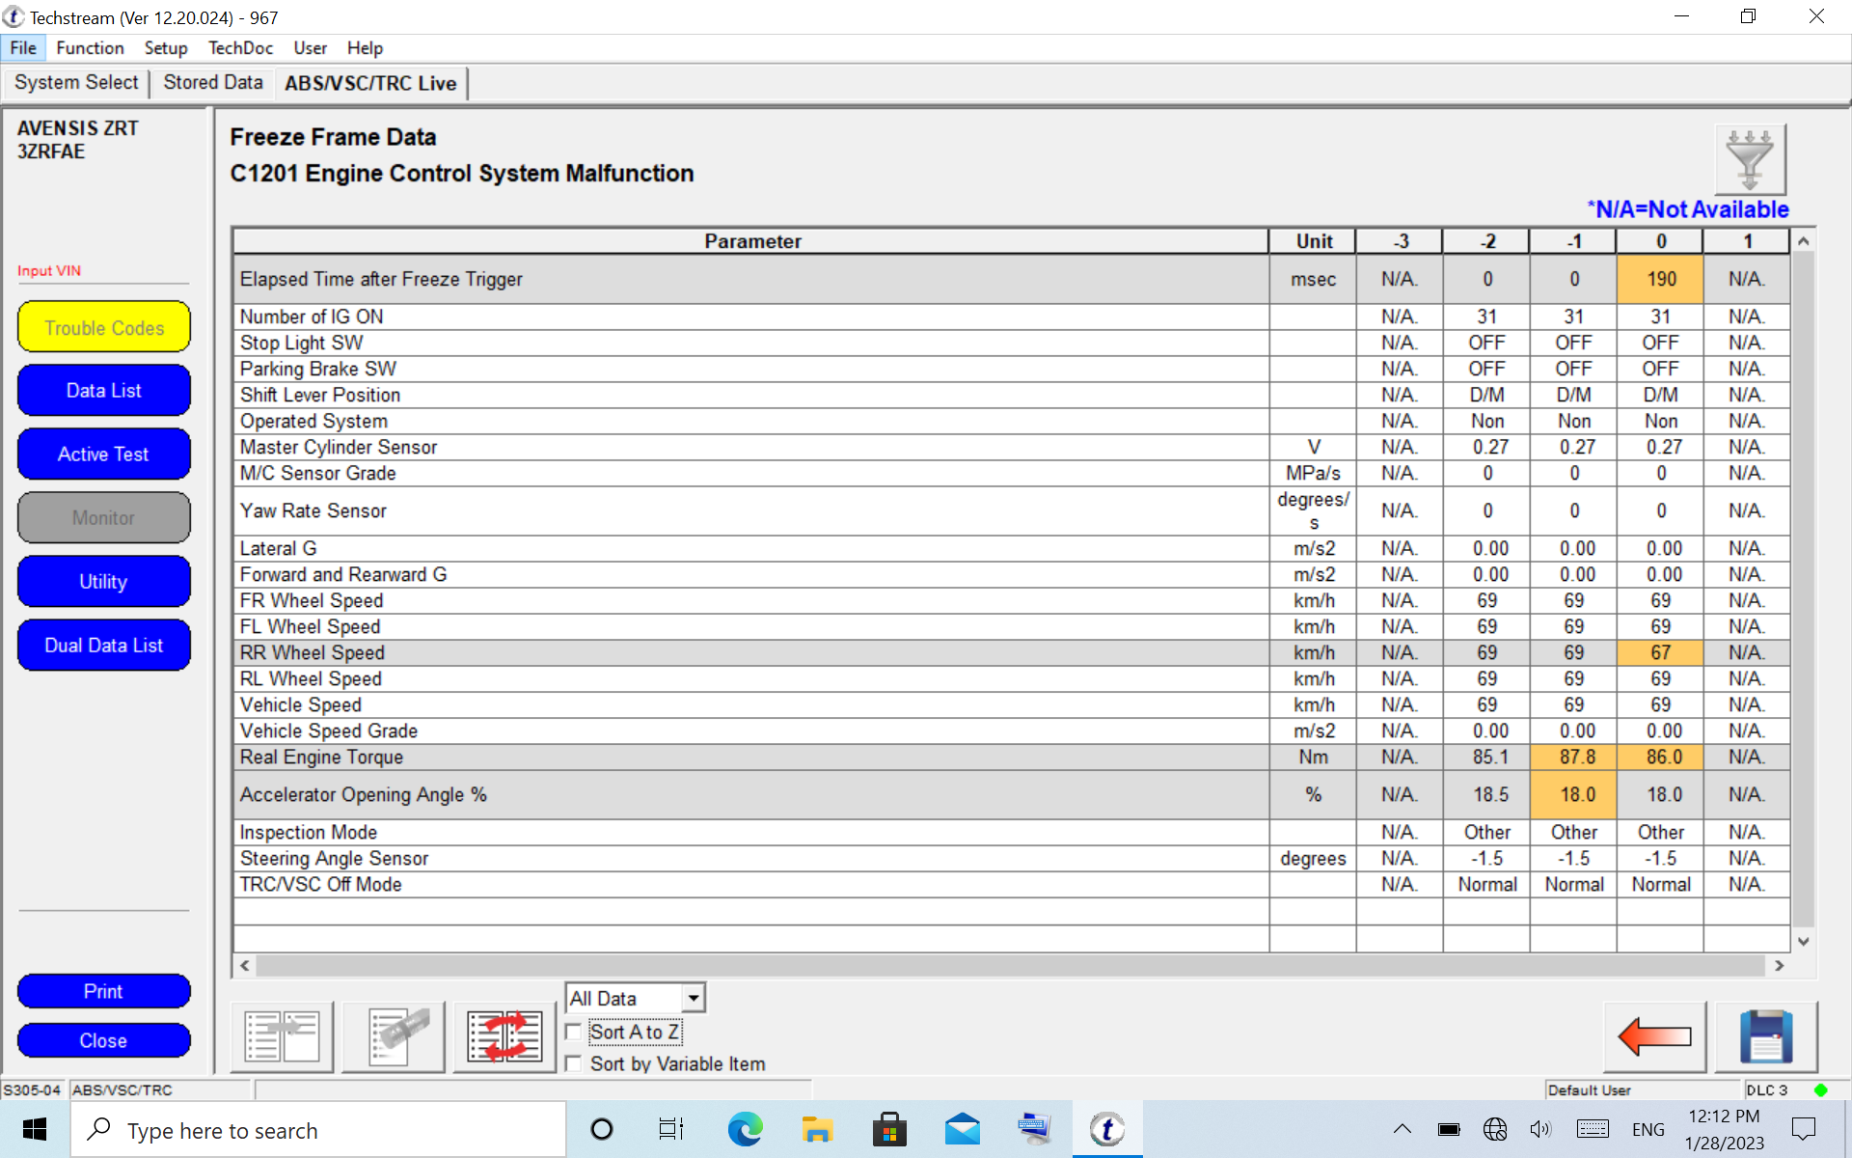This screenshot has height=1158, width=1852.
Task: Enable Sort A to Z checkbox
Action: click(574, 1033)
